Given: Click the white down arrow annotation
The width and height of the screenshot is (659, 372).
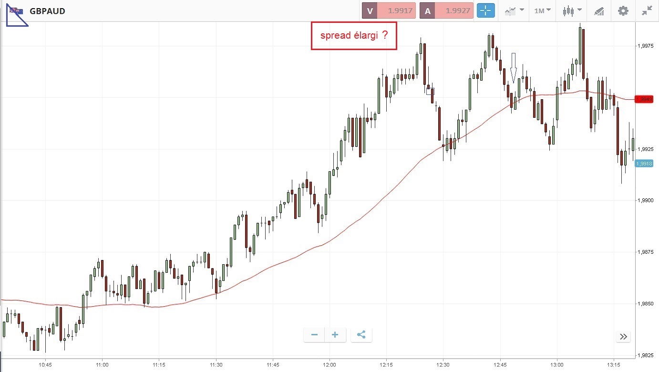Looking at the screenshot, I should pos(513,67).
